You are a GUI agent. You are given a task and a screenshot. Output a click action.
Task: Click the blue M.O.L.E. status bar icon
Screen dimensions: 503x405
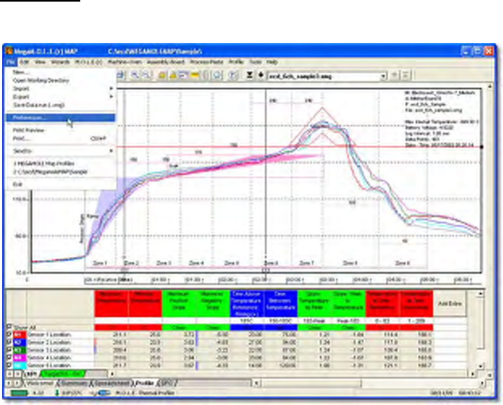pyautogui.click(x=103, y=393)
